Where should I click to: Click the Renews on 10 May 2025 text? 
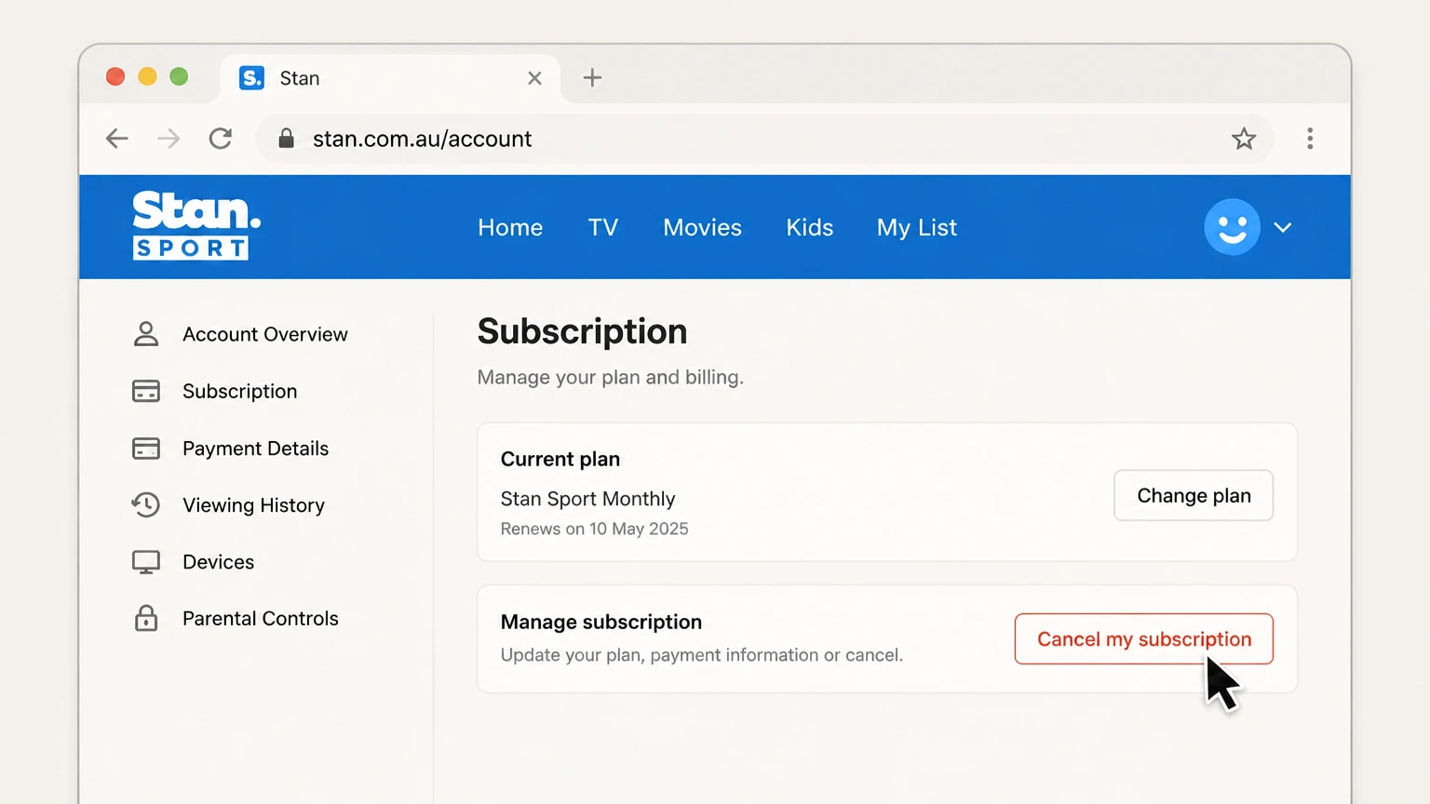pyautogui.click(x=595, y=529)
